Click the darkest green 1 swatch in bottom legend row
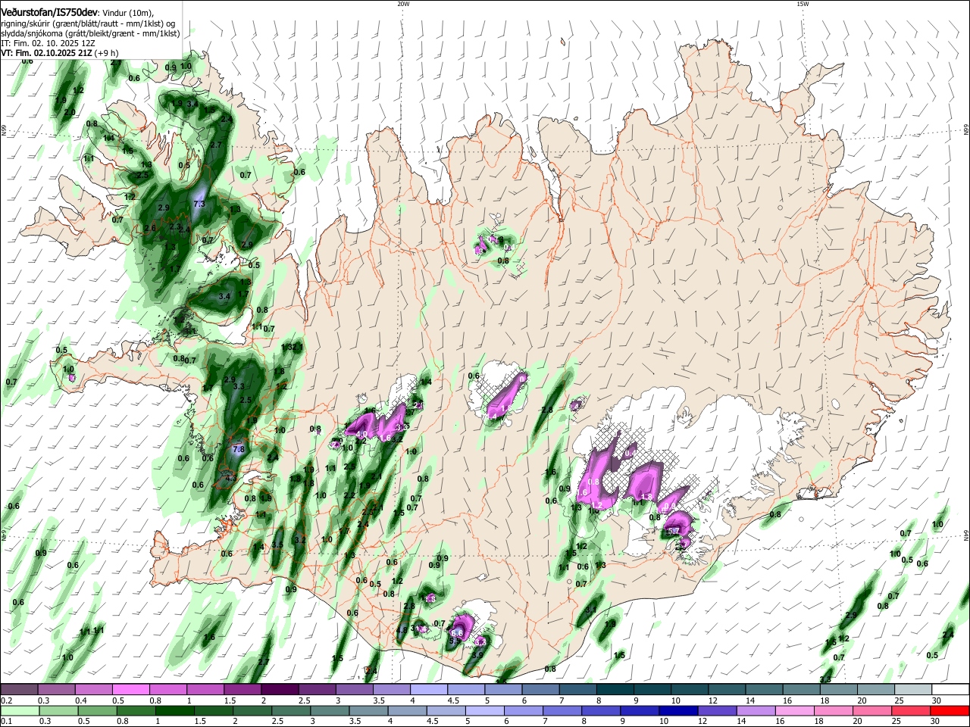Viewport: 970px width, 727px height. coord(175,710)
